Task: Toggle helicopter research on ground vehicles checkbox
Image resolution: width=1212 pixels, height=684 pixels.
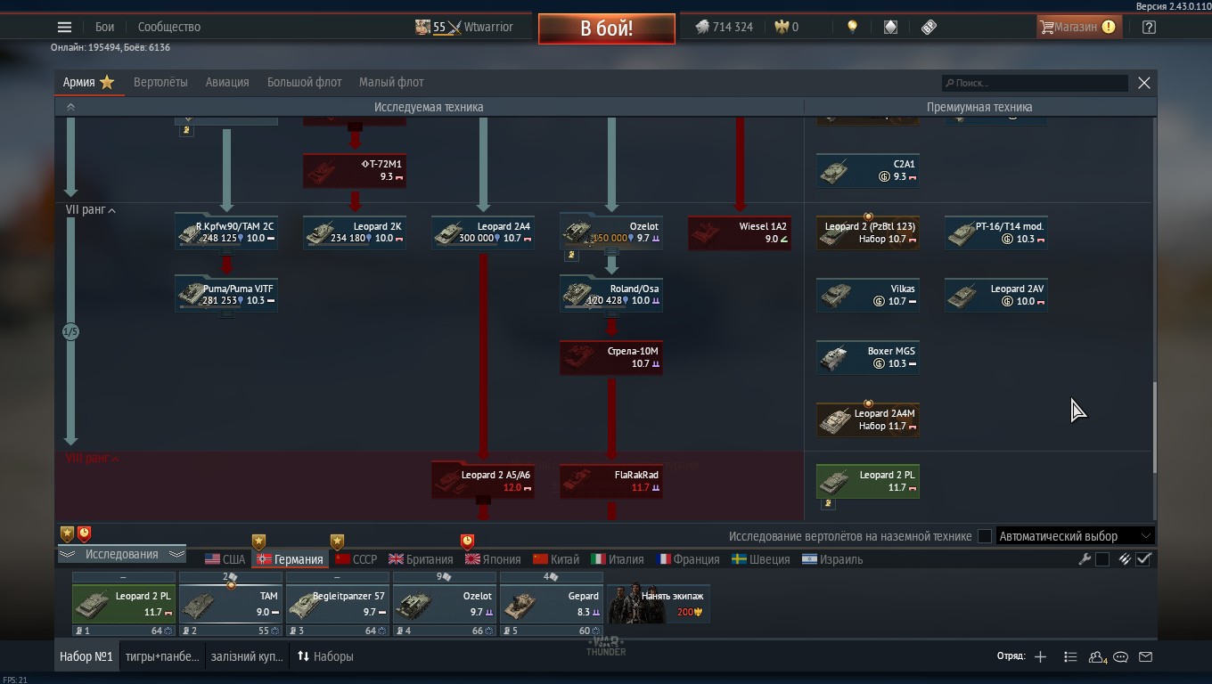Action: (985, 536)
